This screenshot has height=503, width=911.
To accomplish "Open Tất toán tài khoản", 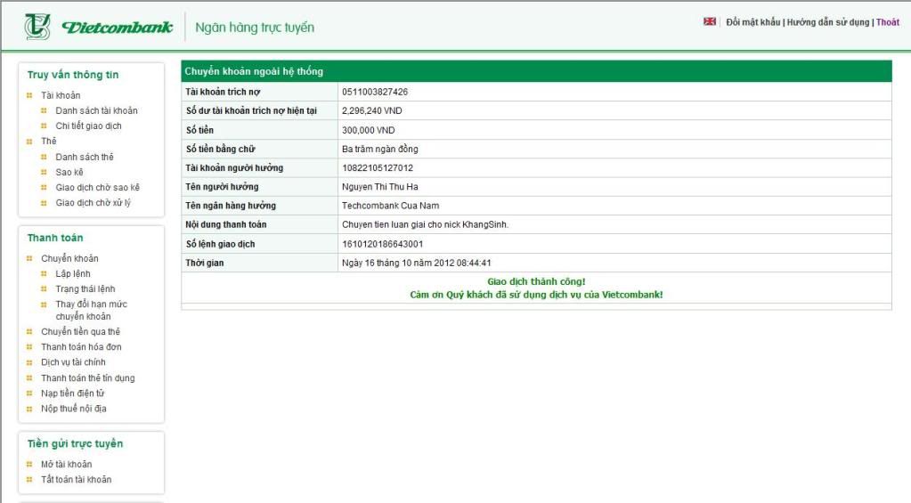I will (76, 480).
